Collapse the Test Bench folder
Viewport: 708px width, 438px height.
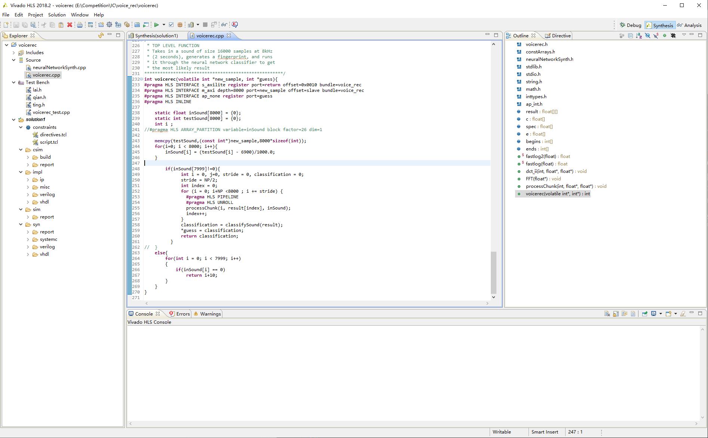pos(14,83)
